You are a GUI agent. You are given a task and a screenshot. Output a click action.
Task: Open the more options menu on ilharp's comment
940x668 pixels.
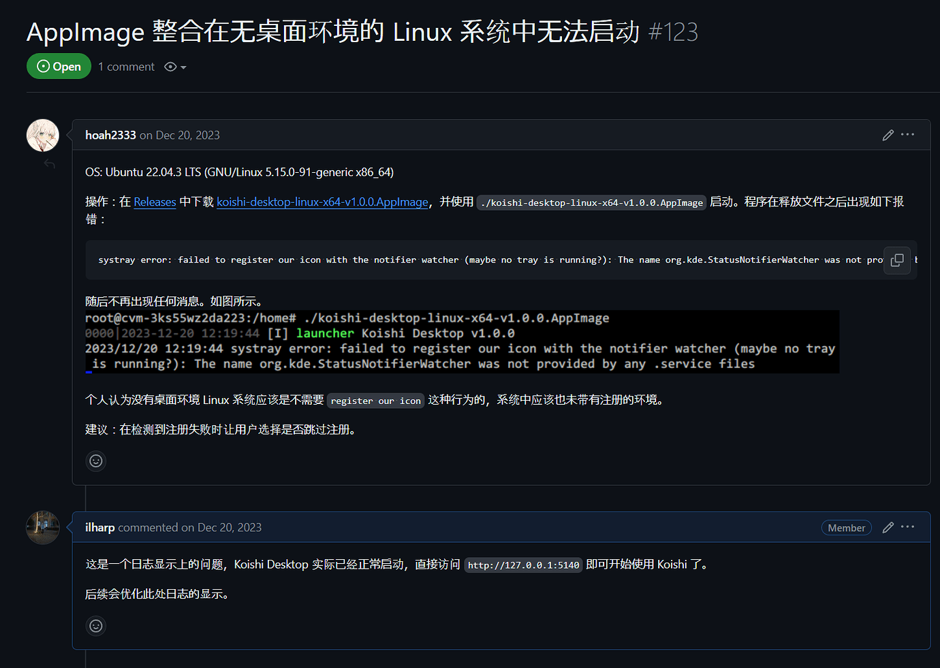point(907,527)
